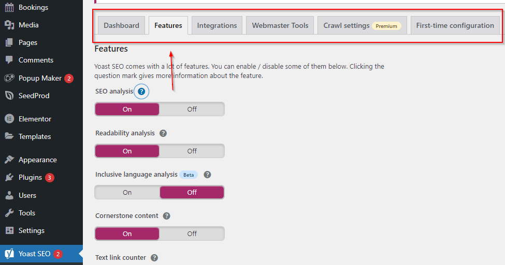The width and height of the screenshot is (505, 265).
Task: Turn Cornerstone content Off
Action: pyautogui.click(x=192, y=233)
